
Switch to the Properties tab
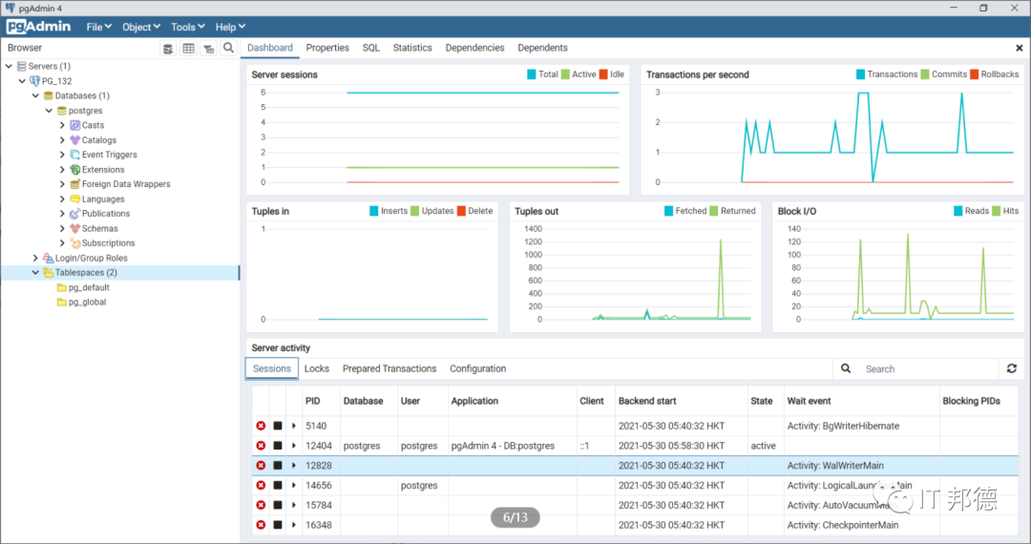tap(327, 48)
